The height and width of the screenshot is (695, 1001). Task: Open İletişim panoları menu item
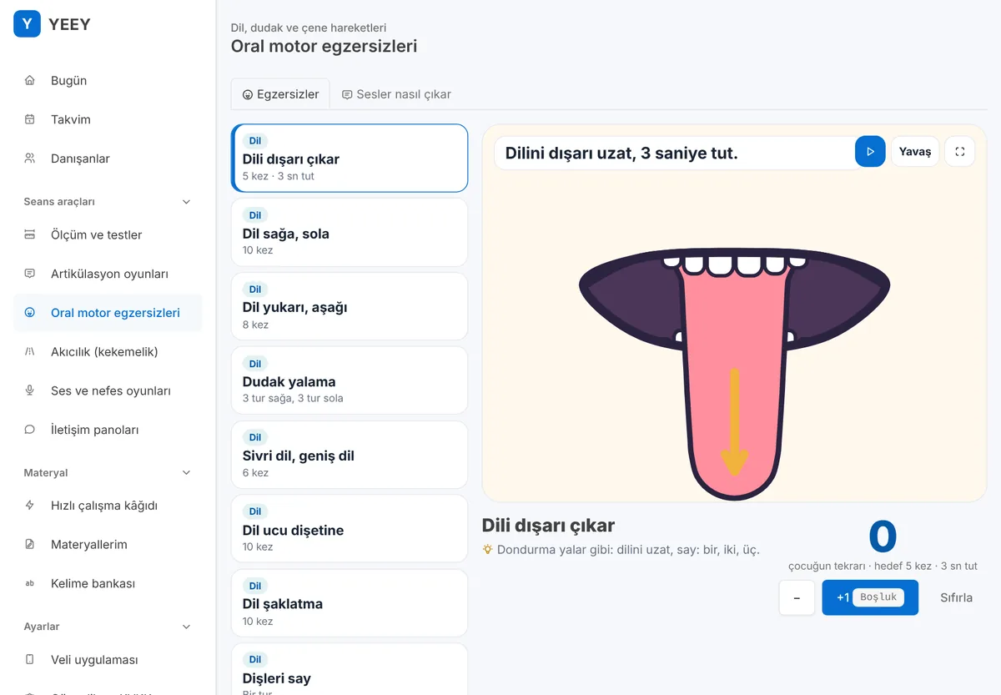tap(108, 430)
